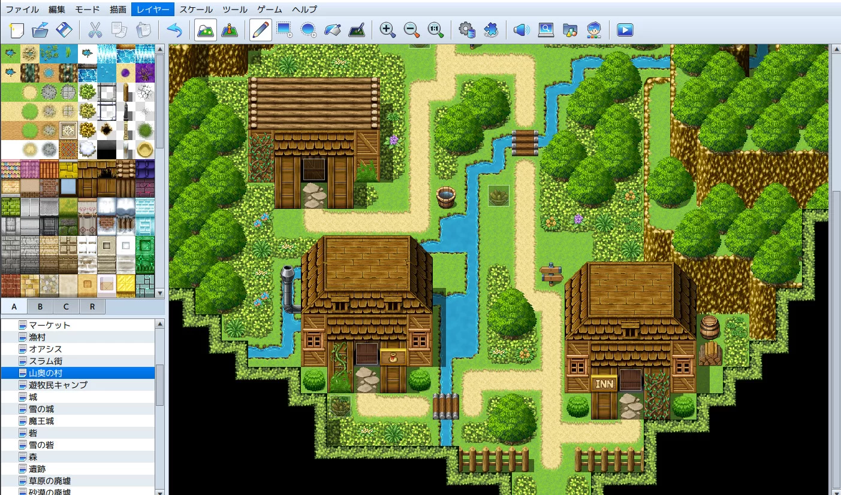
Task: Switch to Event editing mode
Action: pos(231,30)
